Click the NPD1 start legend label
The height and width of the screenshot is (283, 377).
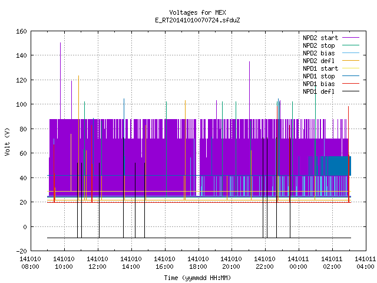pos(320,68)
